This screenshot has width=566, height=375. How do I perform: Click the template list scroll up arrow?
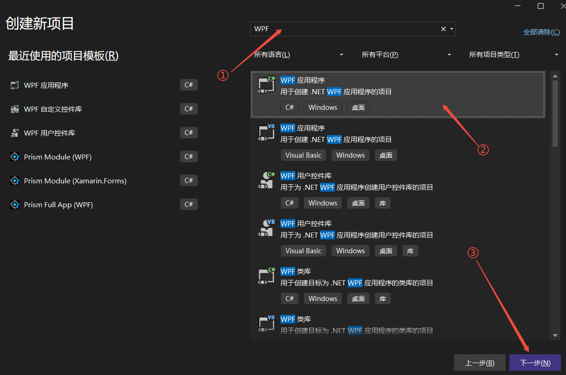pyautogui.click(x=555, y=76)
